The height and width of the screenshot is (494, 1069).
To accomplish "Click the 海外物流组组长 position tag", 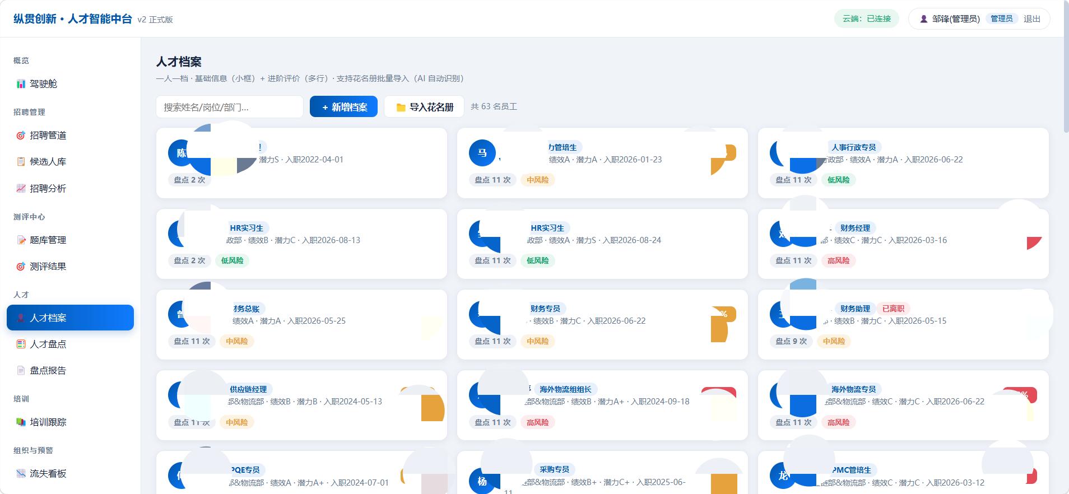I will click(x=565, y=389).
